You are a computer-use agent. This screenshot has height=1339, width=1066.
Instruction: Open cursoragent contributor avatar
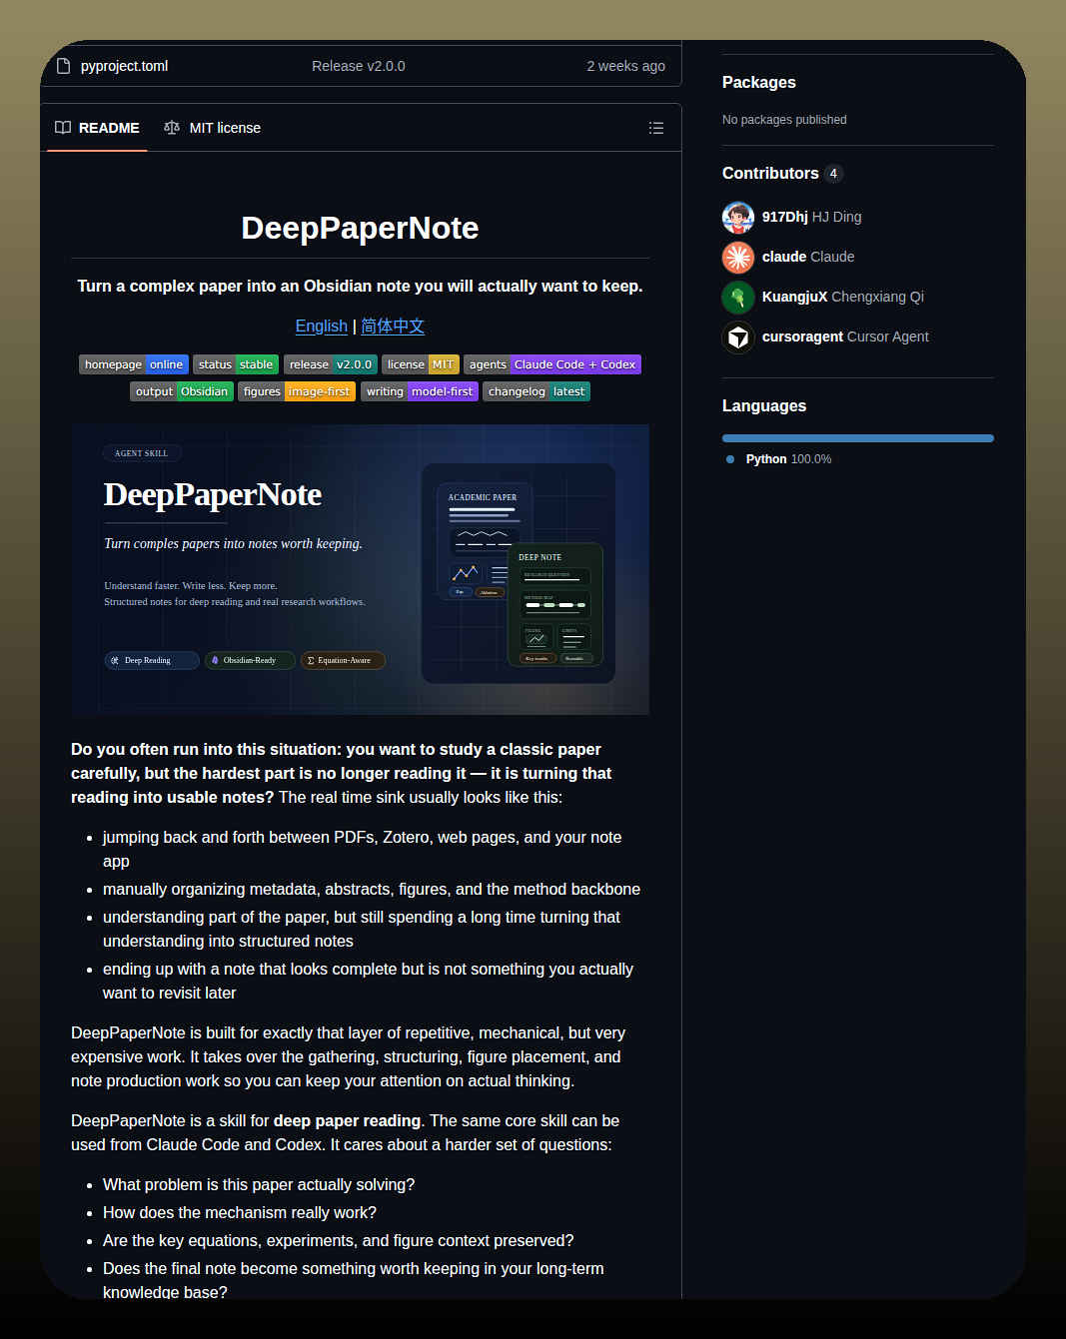(x=738, y=336)
